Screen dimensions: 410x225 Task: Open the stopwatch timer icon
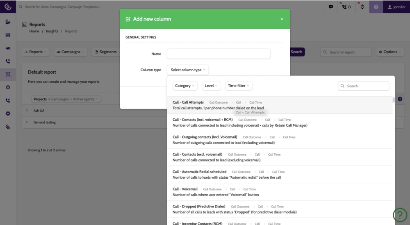(x=362, y=7)
